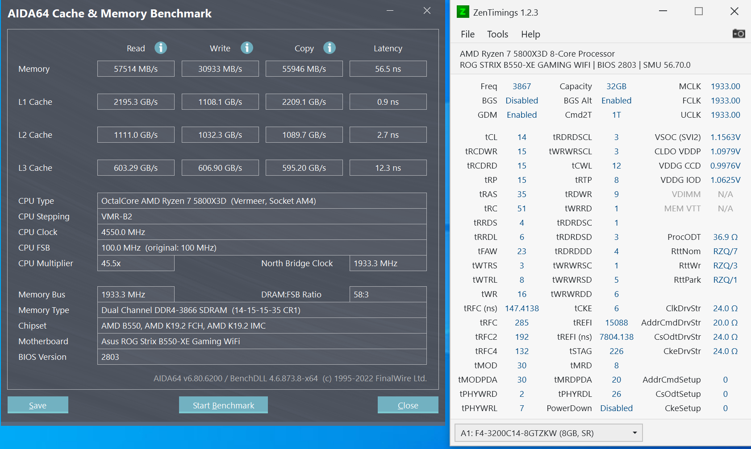Click the VSOC (SVI2) value 1.1563V
Image resolution: width=751 pixels, height=449 pixels.
[x=725, y=137]
